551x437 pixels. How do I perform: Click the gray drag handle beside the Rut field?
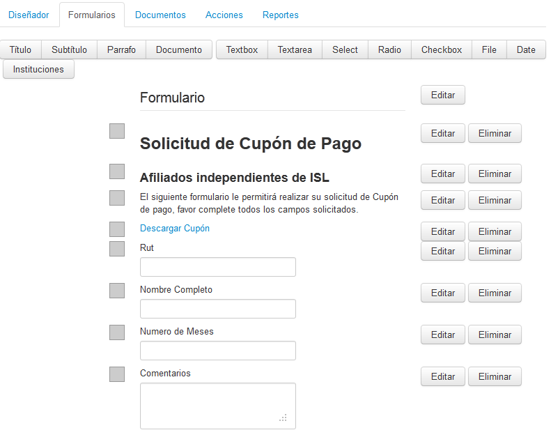pyautogui.click(x=117, y=249)
